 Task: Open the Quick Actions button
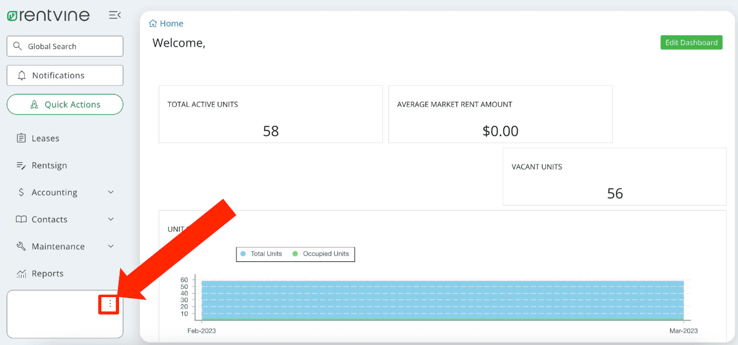(x=65, y=105)
